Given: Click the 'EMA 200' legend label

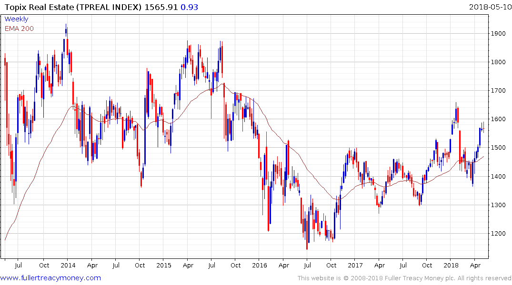Looking at the screenshot, I should (19, 28).
